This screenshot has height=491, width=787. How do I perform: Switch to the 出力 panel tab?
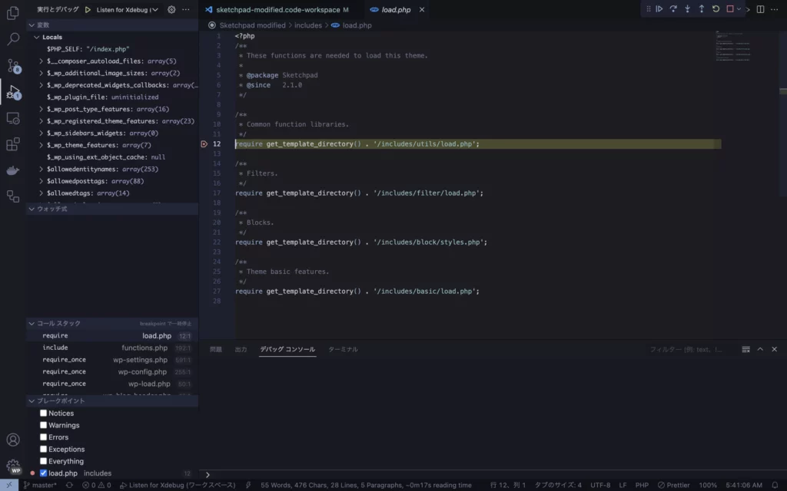coord(241,349)
